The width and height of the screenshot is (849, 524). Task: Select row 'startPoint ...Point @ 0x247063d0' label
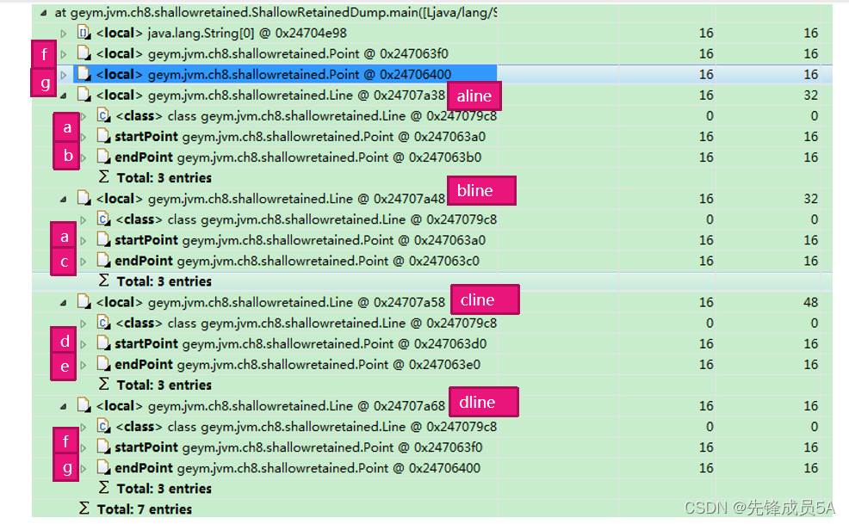(301, 343)
